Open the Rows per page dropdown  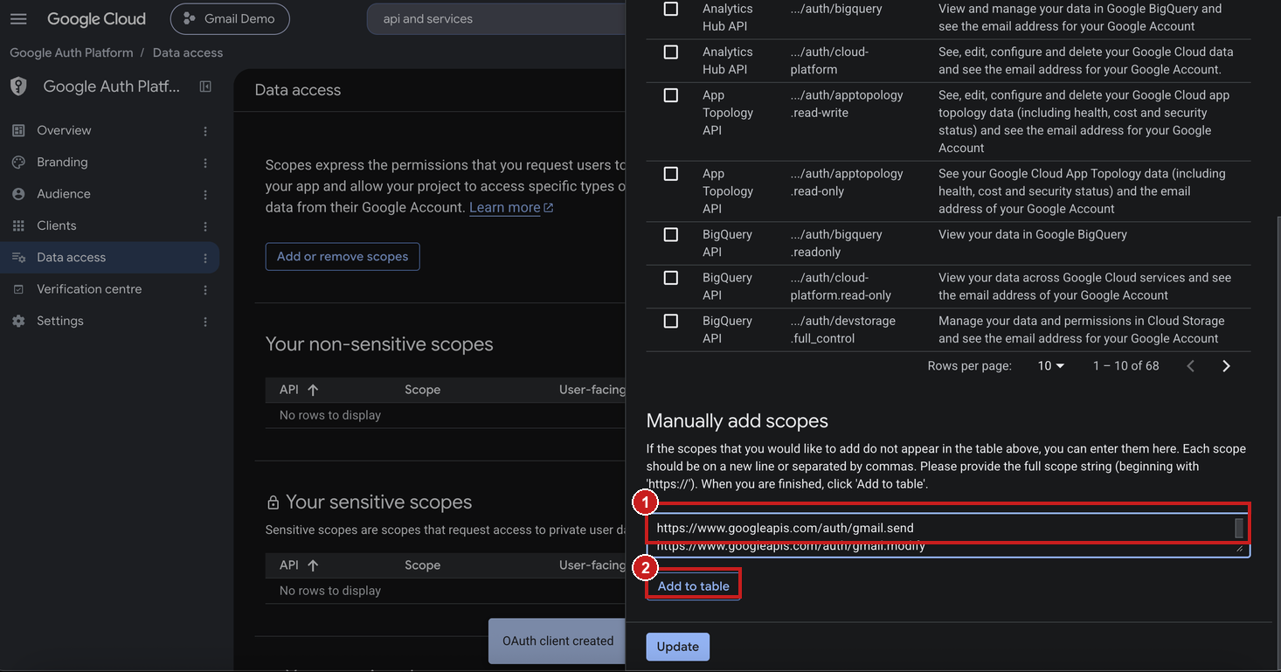click(1051, 366)
